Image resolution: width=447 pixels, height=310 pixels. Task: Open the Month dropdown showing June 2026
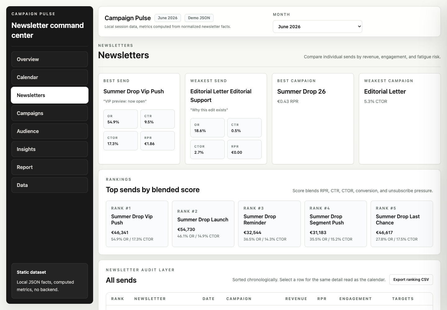318,27
